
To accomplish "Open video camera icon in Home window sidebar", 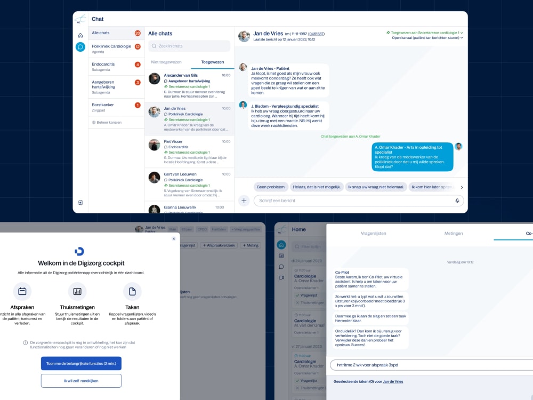I will coord(281,277).
